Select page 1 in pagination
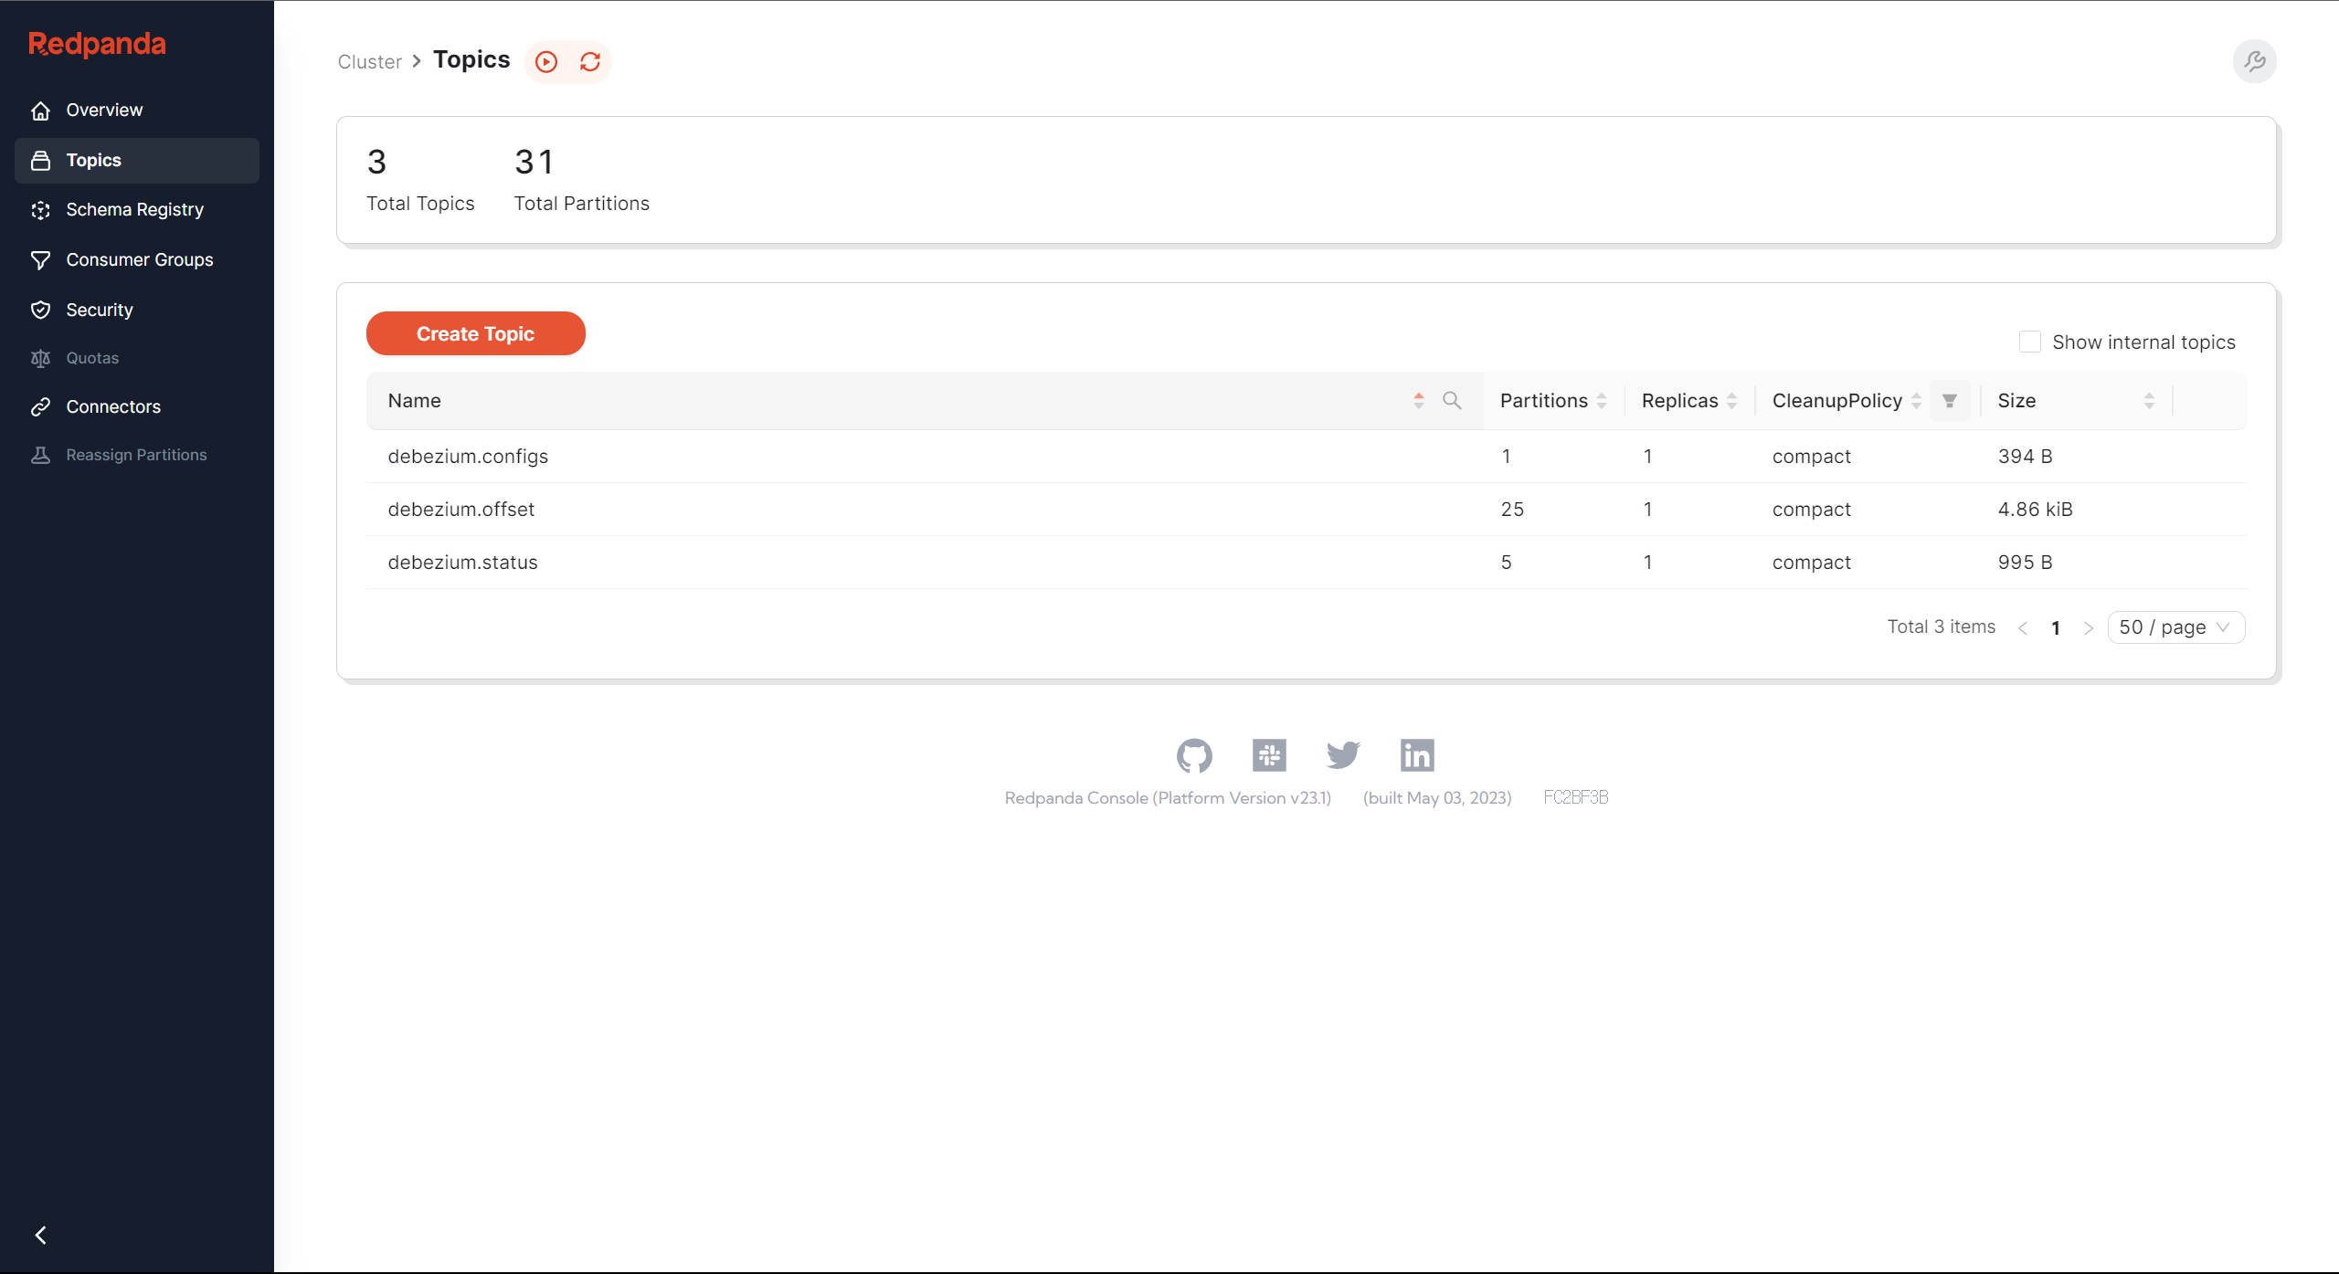 pos(2056,628)
